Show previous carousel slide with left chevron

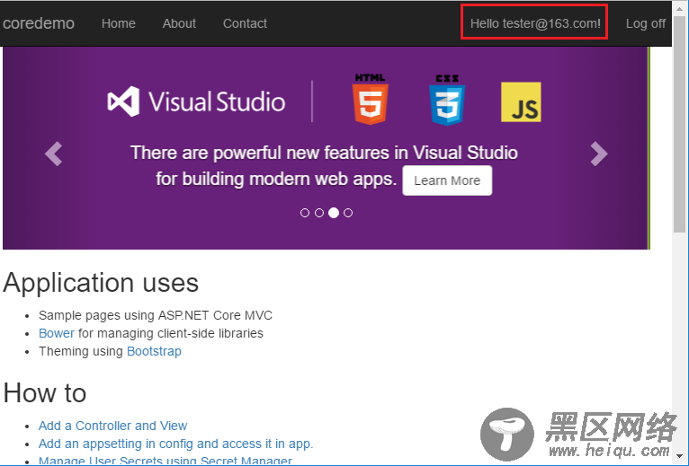click(54, 154)
